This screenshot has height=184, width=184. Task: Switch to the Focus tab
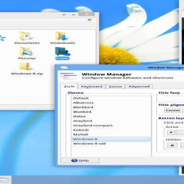115,86
